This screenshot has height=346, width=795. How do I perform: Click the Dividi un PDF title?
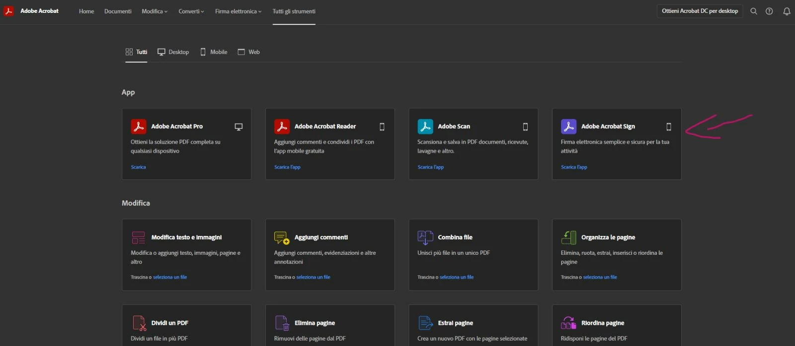[170, 323]
